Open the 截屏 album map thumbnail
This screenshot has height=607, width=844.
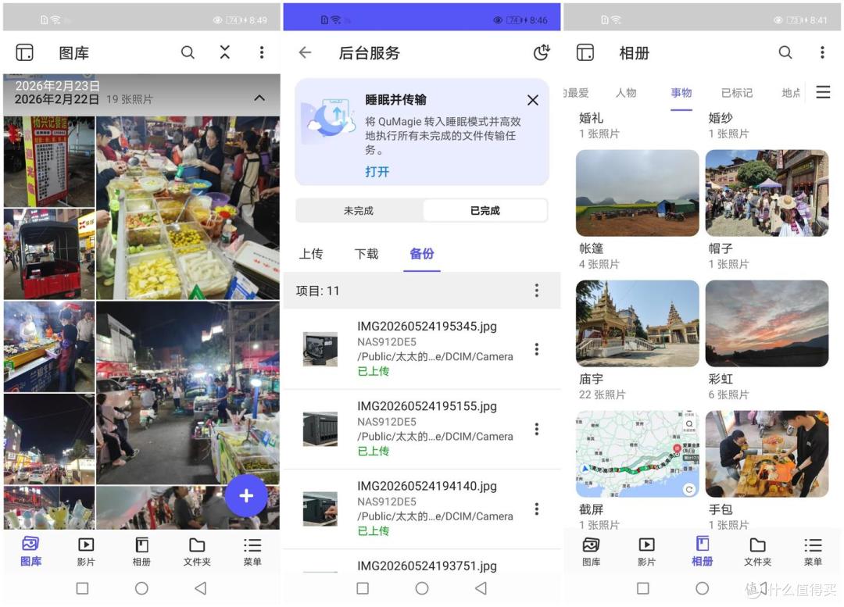coord(638,454)
